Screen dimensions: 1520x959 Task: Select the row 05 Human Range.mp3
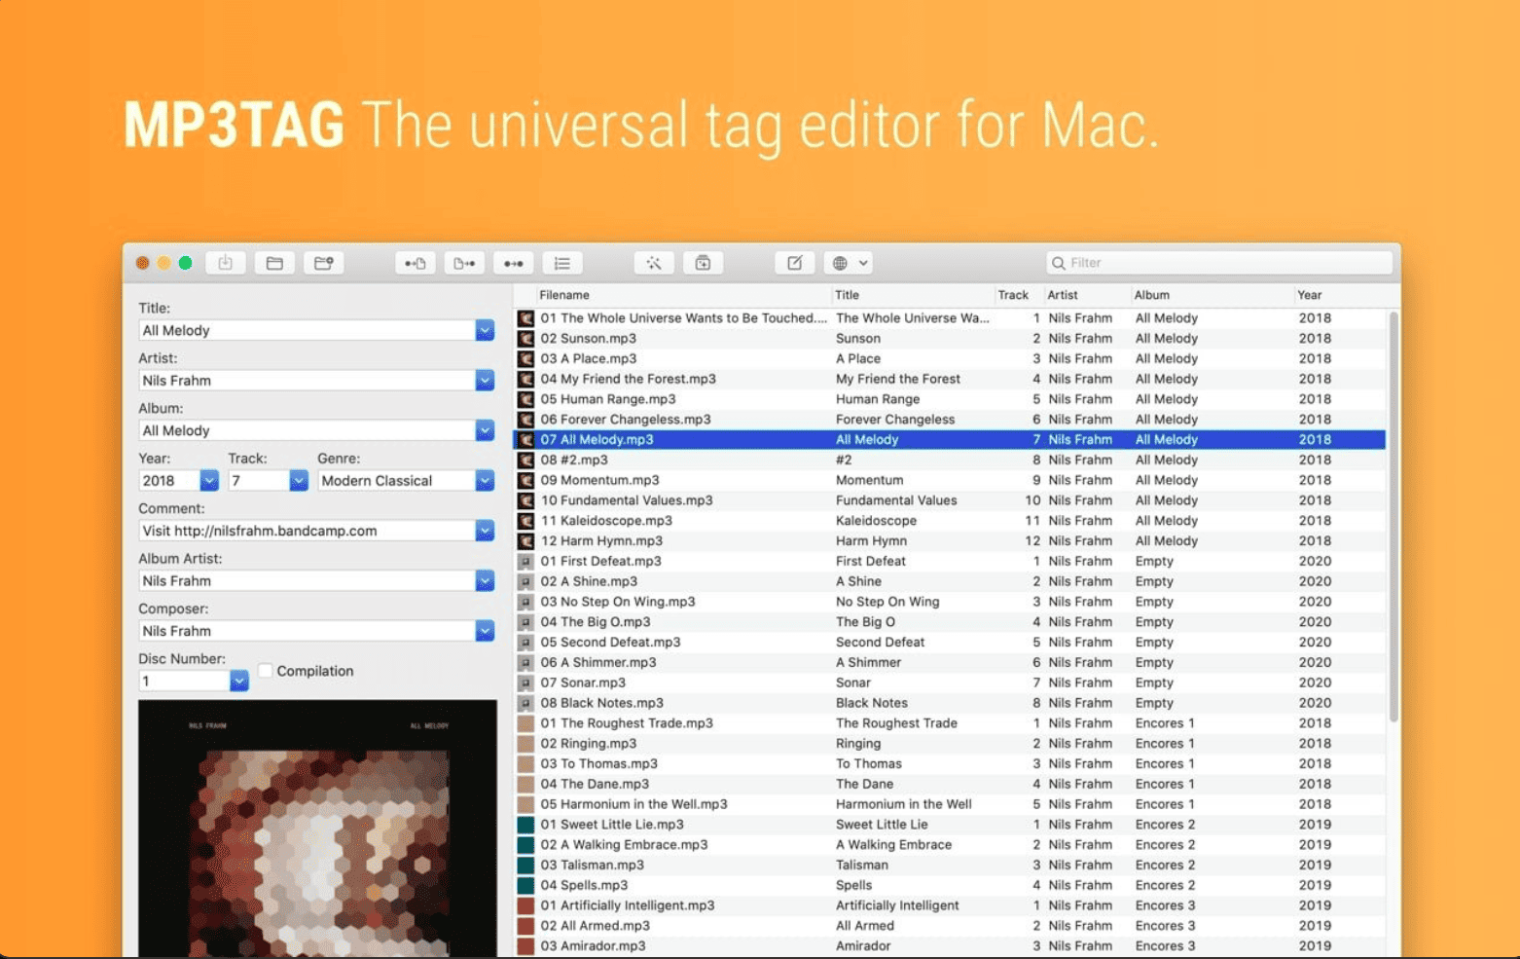[950, 399]
